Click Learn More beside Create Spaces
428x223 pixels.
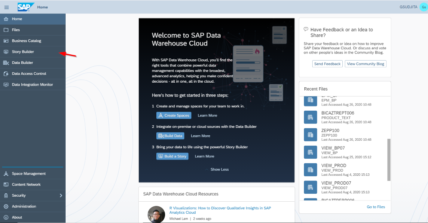pyautogui.click(x=207, y=116)
